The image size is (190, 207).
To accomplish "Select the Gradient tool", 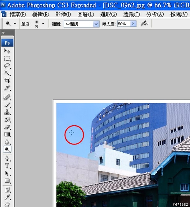I will [x=7, y=134].
